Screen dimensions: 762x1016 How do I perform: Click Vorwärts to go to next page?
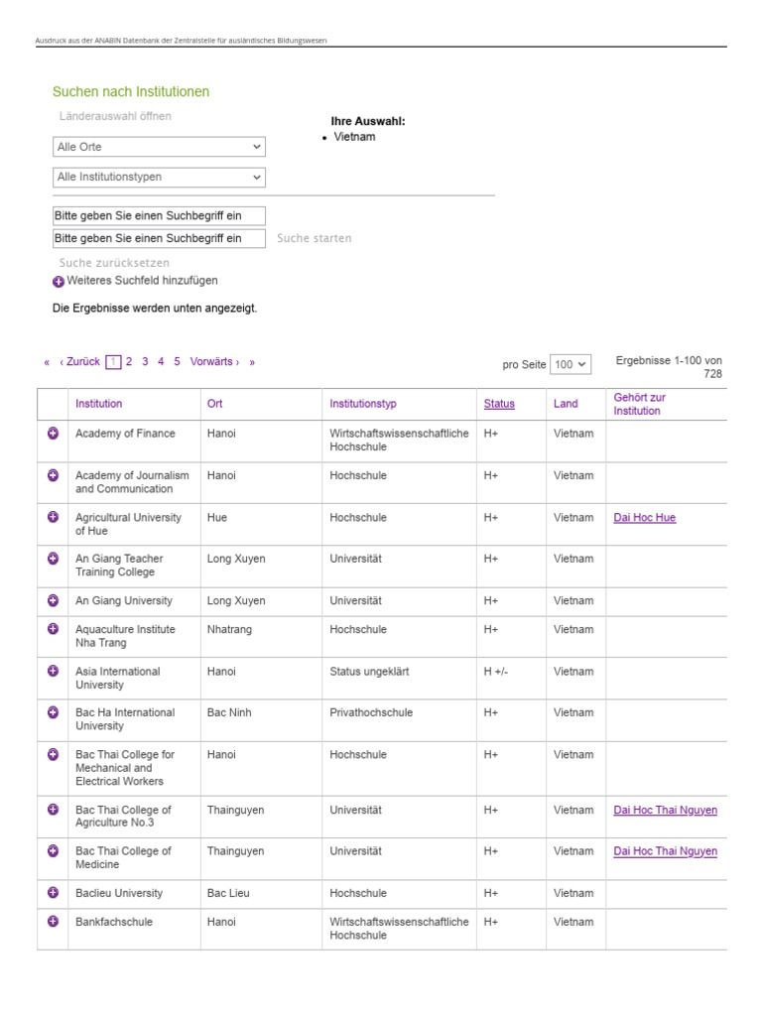214,362
